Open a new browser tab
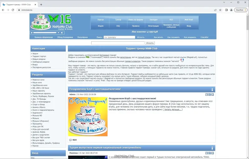This screenshot has width=249, height=159. coord(41,5)
